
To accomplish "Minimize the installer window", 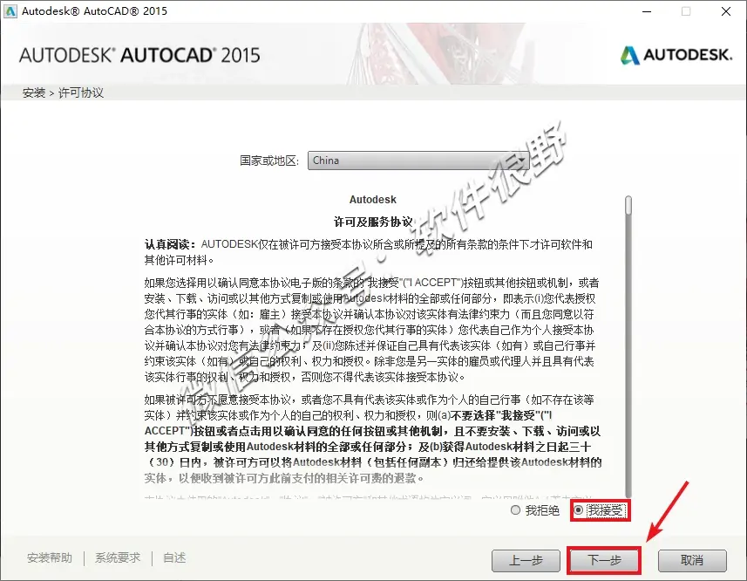I will click(x=647, y=11).
